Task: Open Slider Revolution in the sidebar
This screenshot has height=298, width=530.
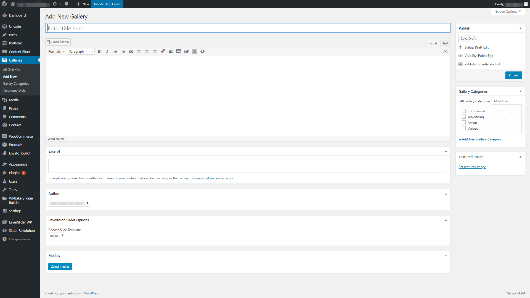Action: 20,231
